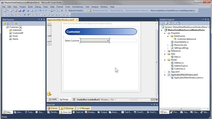The height and width of the screenshot is (119, 212).
Task: Click the green Start Debugging arrow
Action: click(x=62, y=11)
